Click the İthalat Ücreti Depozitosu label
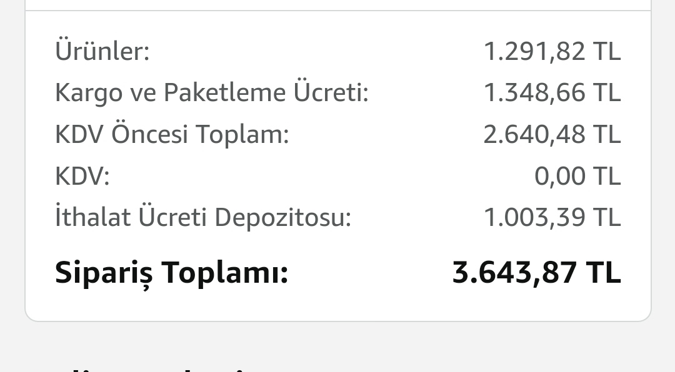 pyautogui.click(x=203, y=218)
